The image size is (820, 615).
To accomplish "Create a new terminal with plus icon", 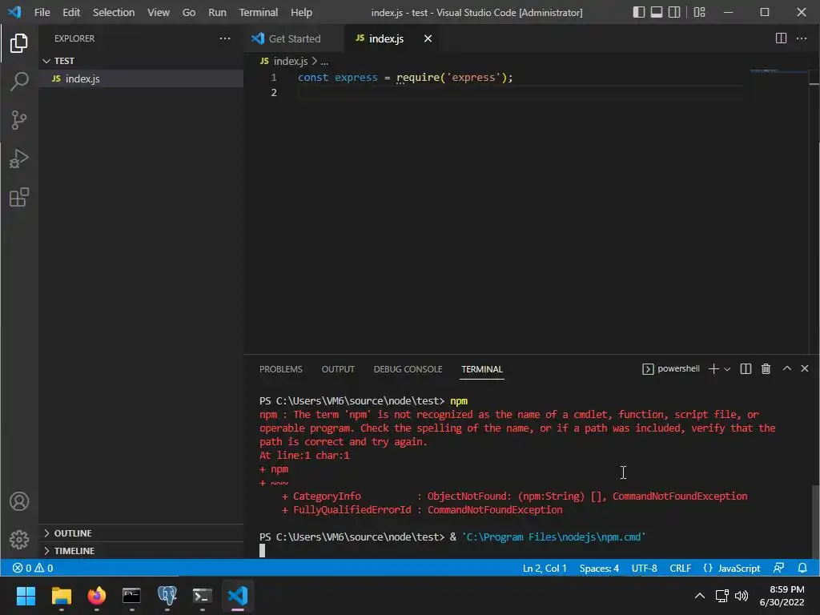I will 713,368.
